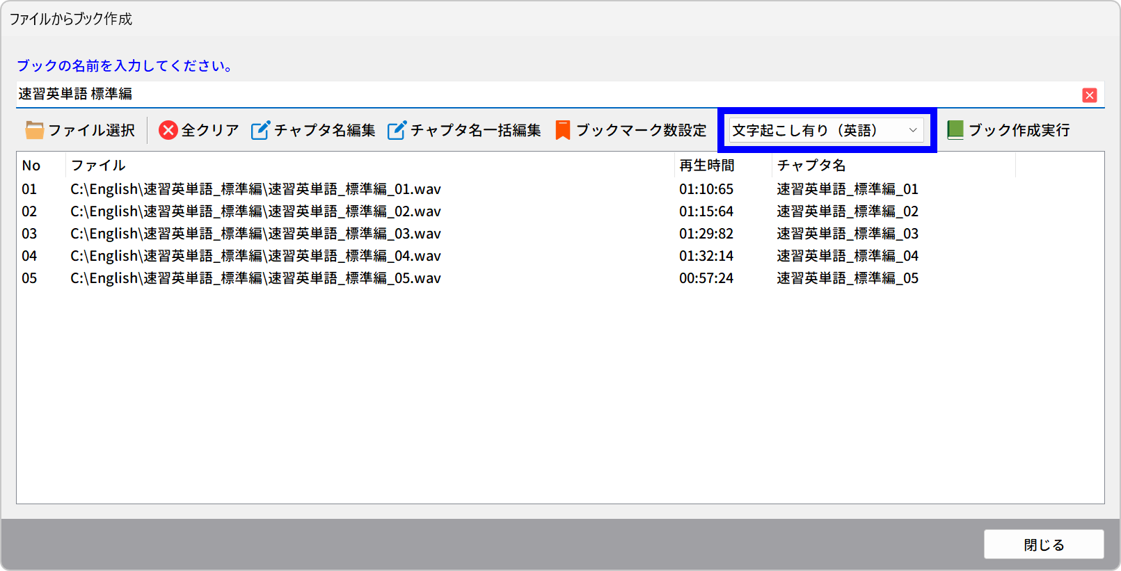Viewport: 1121px width, 571px height.
Task: Click the ファイル選択 folder icon
Action: (34, 130)
